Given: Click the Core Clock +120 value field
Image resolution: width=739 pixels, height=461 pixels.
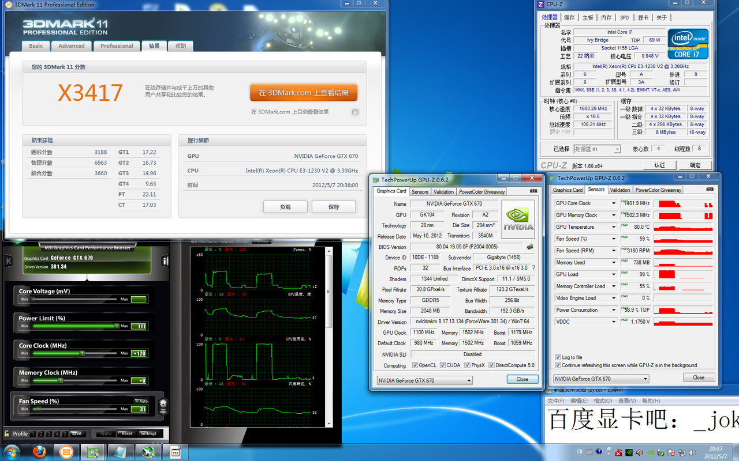Looking at the screenshot, I should tap(139, 353).
